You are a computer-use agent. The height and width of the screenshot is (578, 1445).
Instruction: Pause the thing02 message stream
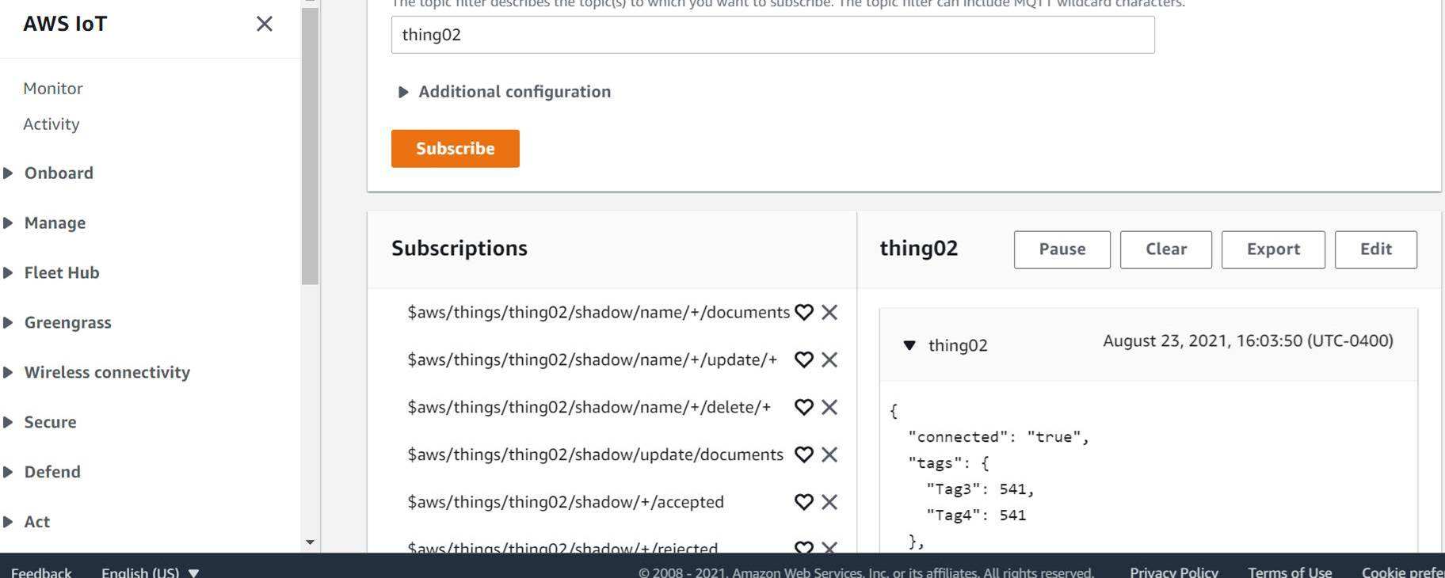1062,249
